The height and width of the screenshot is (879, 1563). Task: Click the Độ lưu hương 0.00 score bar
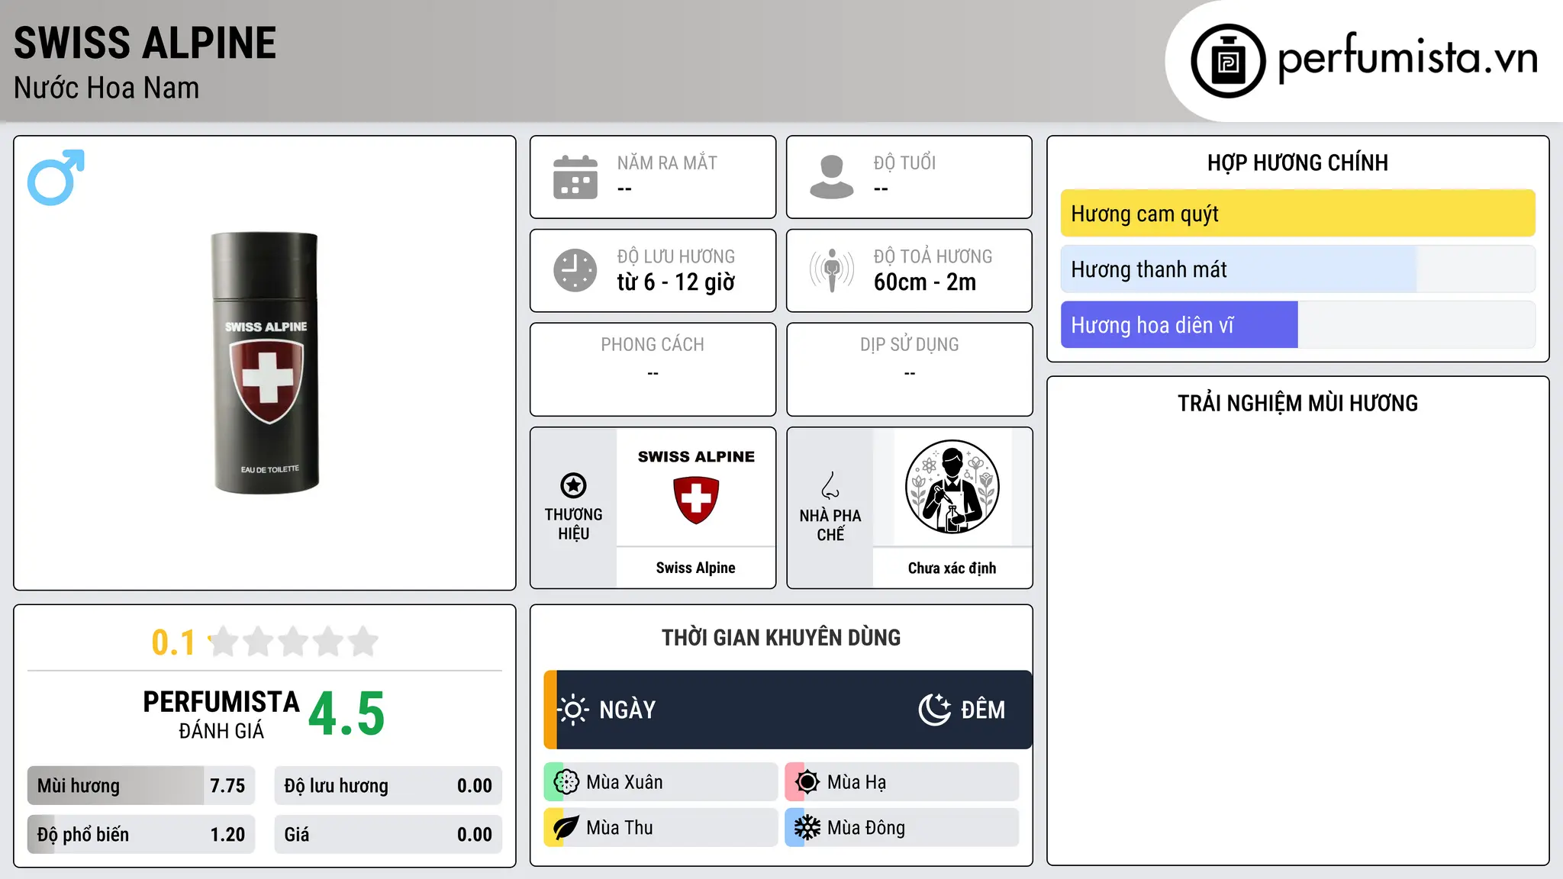pos(388,786)
